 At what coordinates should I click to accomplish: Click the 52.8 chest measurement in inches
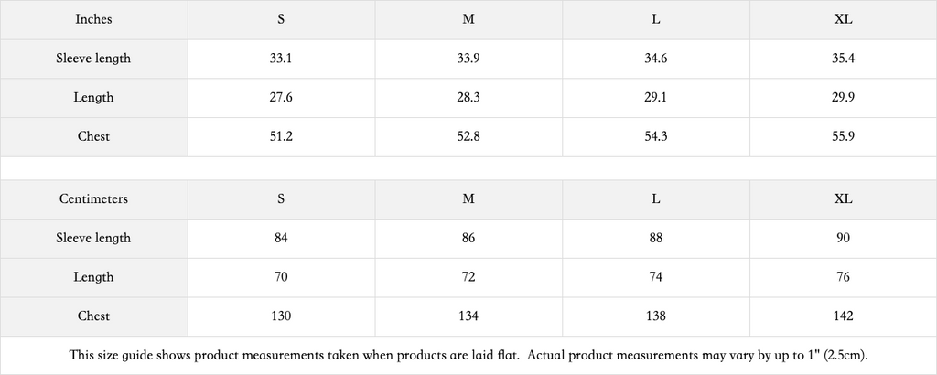[x=468, y=136]
